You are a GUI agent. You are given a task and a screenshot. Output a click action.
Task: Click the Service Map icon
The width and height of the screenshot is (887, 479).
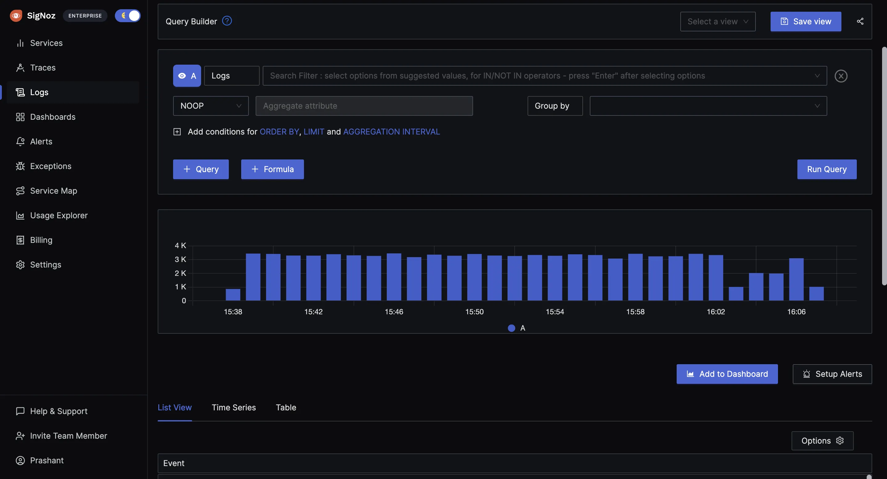click(x=20, y=191)
